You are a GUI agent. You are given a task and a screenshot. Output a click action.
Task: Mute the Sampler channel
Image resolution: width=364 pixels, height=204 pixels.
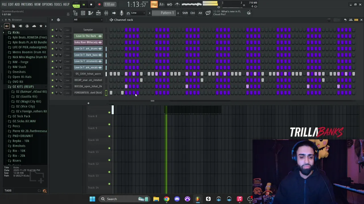tap(52, 30)
